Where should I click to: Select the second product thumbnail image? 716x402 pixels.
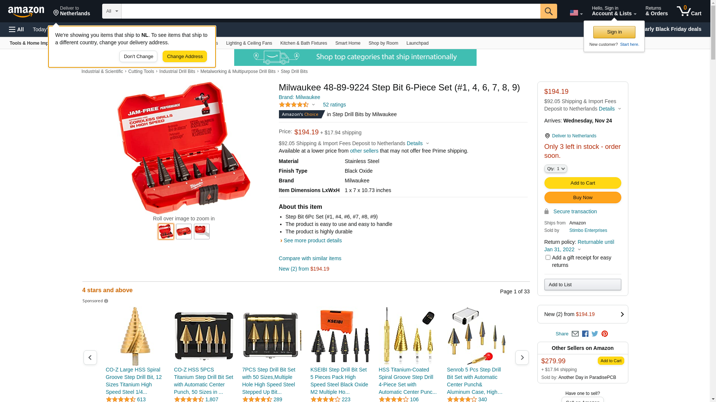184,232
